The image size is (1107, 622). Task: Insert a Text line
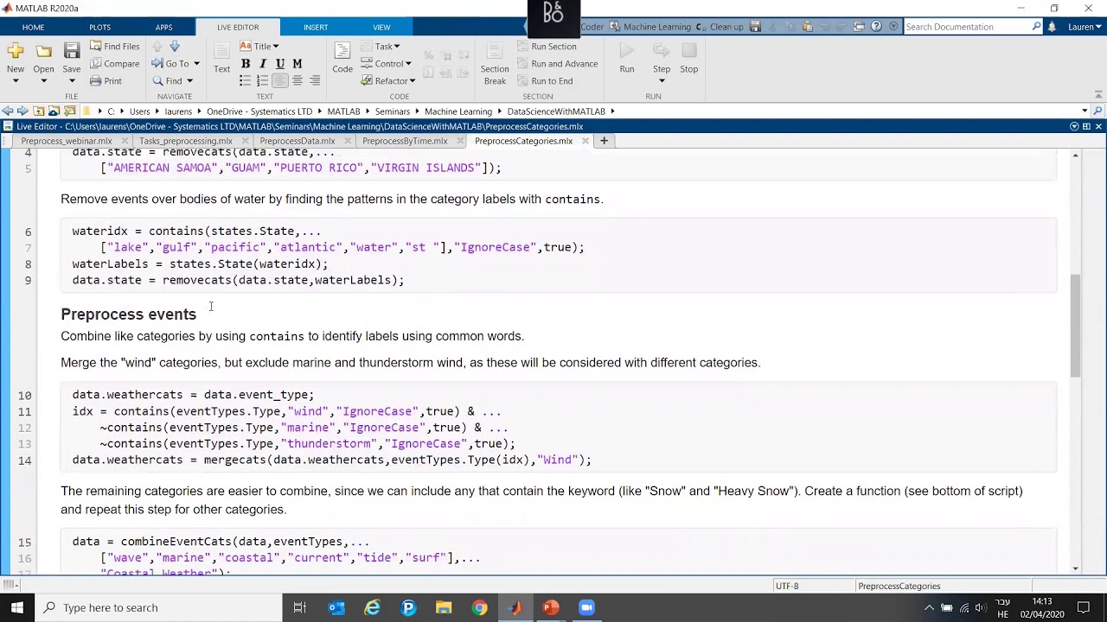[222, 58]
